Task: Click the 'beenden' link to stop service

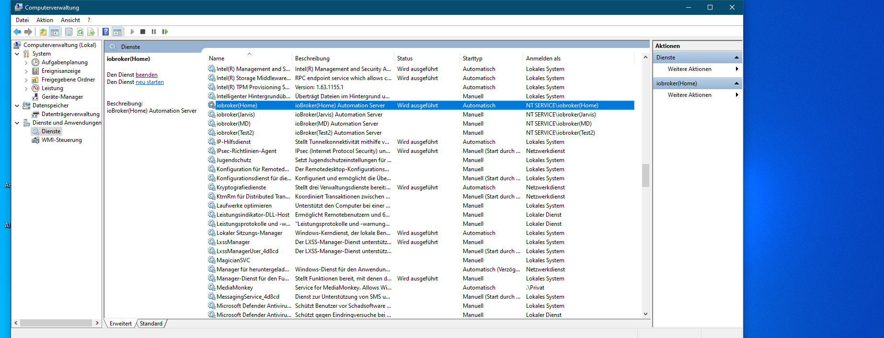Action: coord(146,75)
